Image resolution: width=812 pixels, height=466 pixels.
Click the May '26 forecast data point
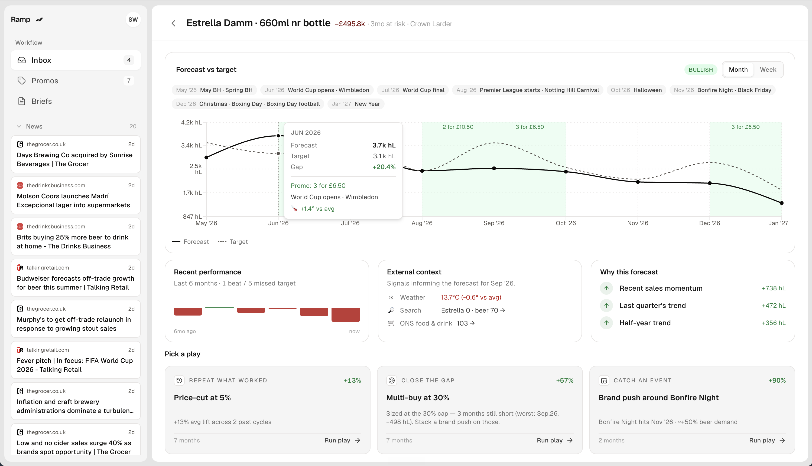(x=207, y=157)
